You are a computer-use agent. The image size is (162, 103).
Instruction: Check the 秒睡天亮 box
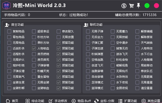click(x=34, y=71)
